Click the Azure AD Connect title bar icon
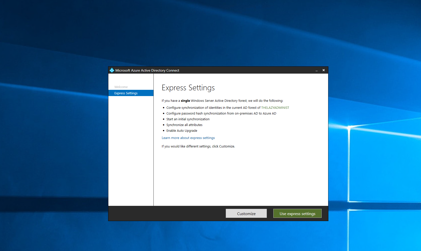The width and height of the screenshot is (421, 251). point(112,70)
